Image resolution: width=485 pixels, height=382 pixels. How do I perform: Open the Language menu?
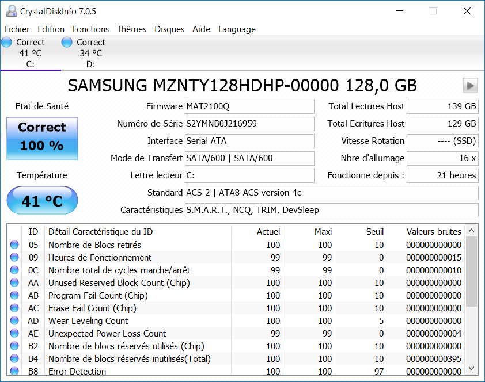click(x=237, y=29)
